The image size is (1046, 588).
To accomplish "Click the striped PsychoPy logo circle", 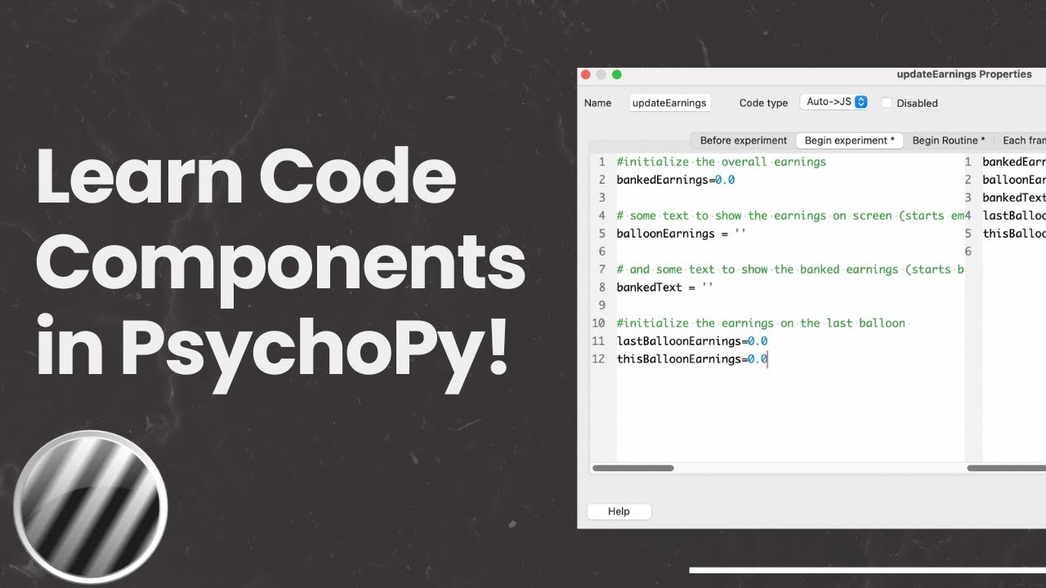I will [x=91, y=507].
